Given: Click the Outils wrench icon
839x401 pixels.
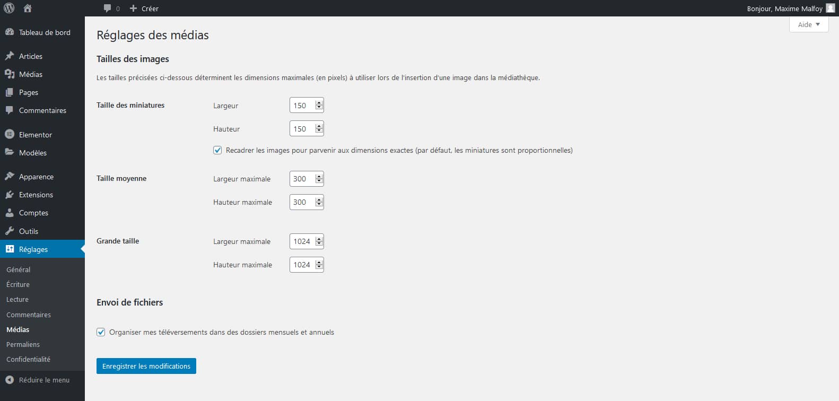Looking at the screenshot, I should tap(10, 231).
